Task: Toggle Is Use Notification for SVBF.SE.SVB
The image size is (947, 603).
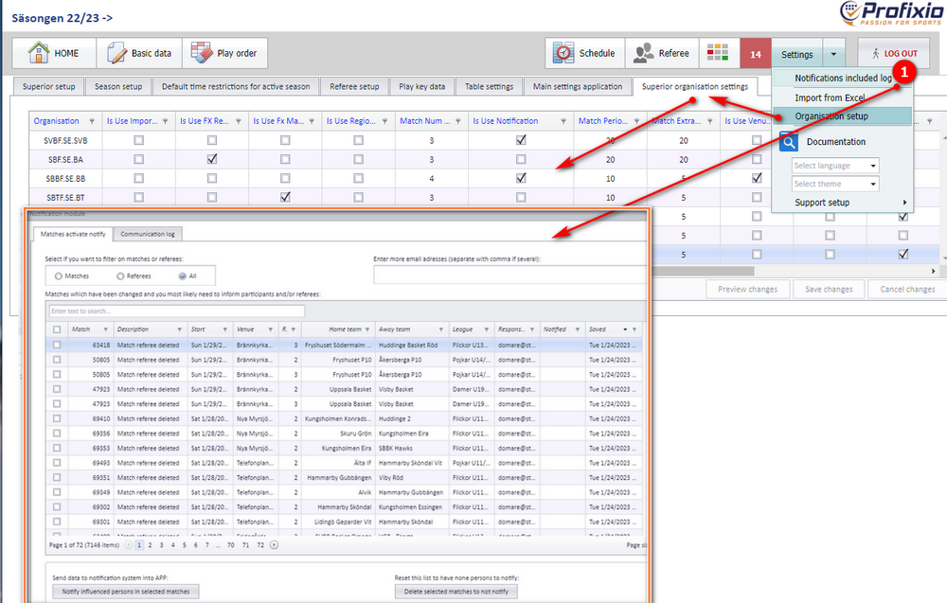Action: pos(521,140)
